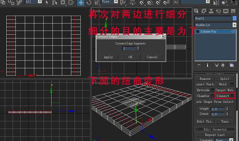Activate the Rotate tool

(x=89, y=3)
